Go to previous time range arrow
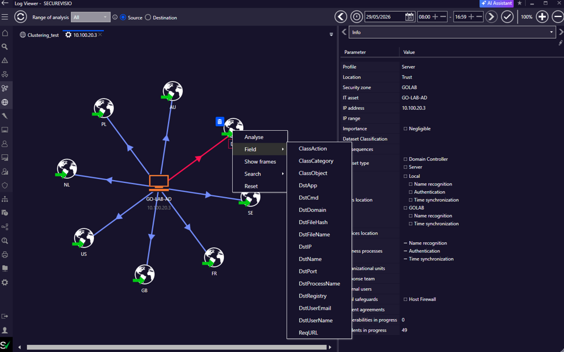 [341, 17]
